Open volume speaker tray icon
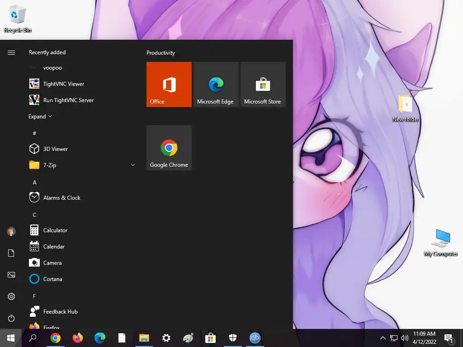 (x=405, y=338)
